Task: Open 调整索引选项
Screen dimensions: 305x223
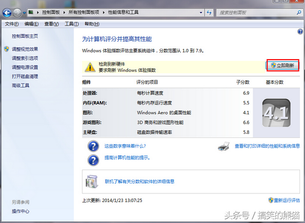Action: click(x=25, y=58)
